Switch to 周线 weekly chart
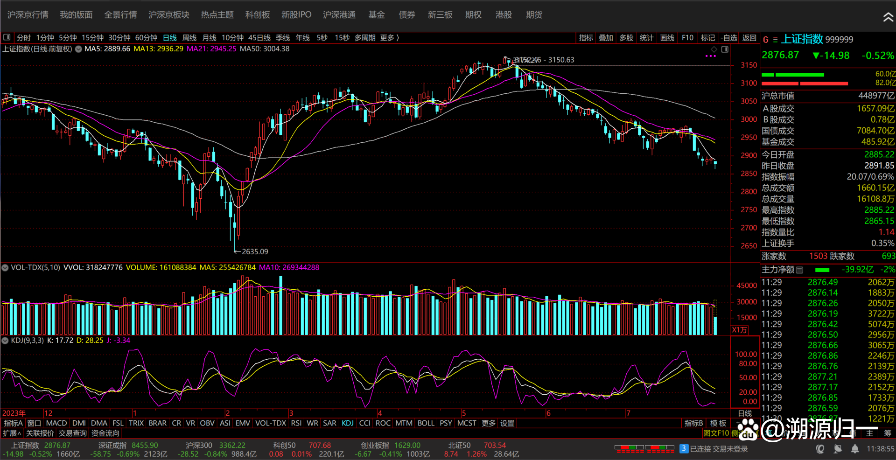The height and width of the screenshot is (460, 896). click(x=189, y=38)
